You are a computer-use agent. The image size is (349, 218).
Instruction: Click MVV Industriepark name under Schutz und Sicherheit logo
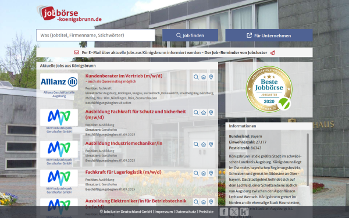(x=59, y=130)
